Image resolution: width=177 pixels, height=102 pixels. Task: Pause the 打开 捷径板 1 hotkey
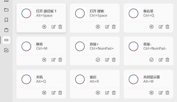click(44, 27)
